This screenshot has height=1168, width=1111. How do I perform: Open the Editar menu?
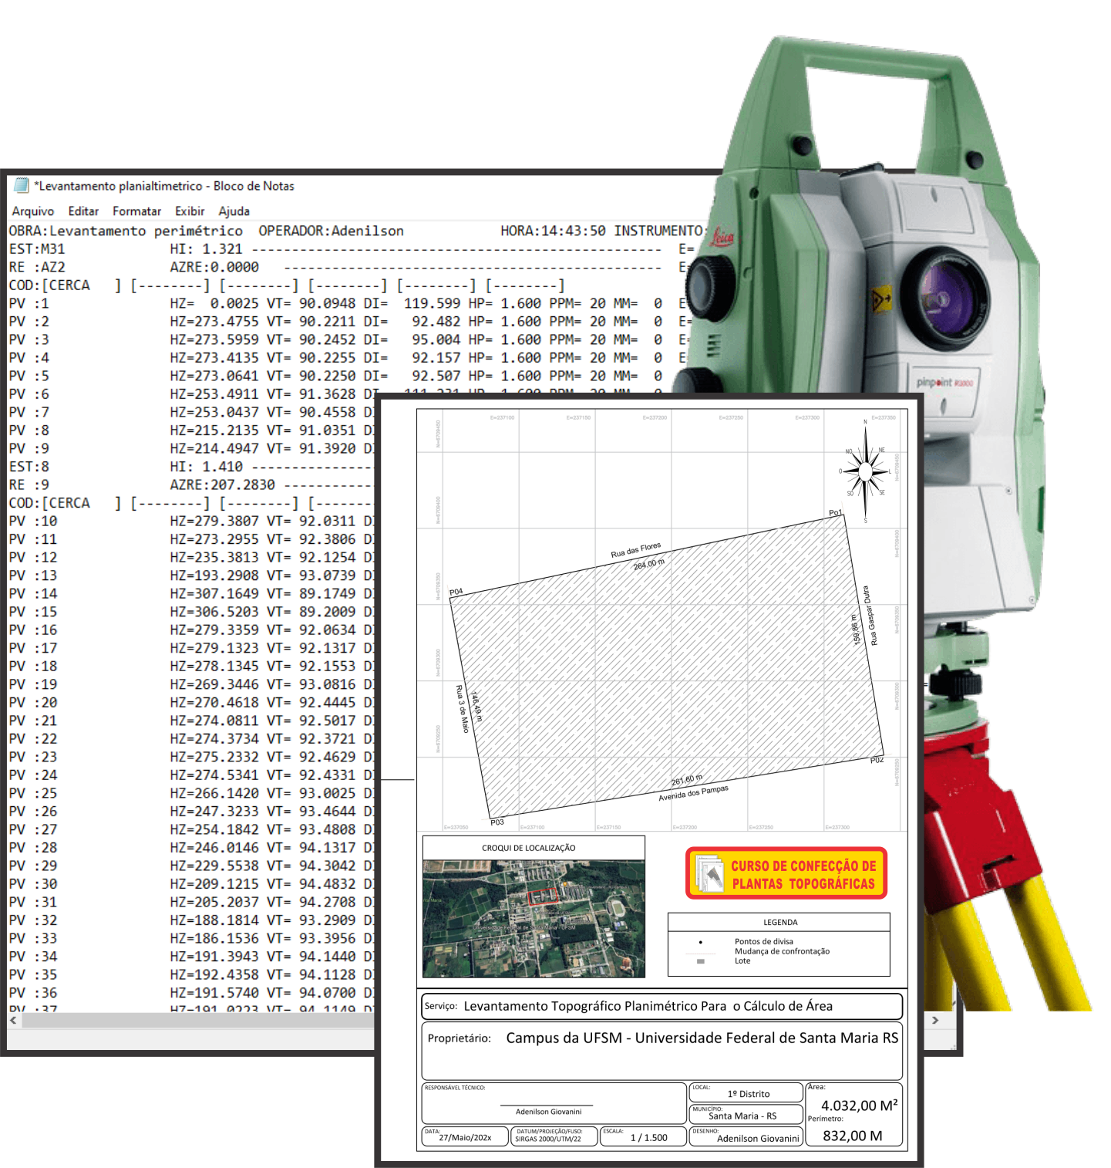click(83, 211)
